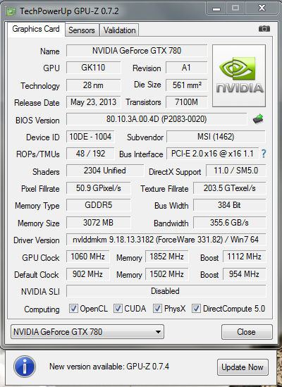
Task: Click the DirectX Support label
Action: 175,172
